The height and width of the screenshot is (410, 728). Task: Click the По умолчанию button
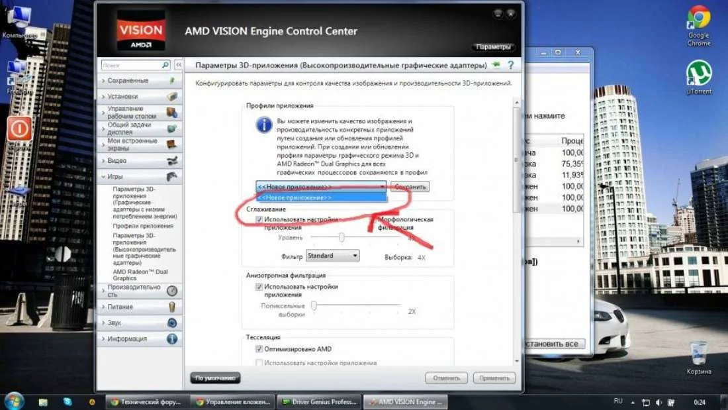(x=216, y=378)
